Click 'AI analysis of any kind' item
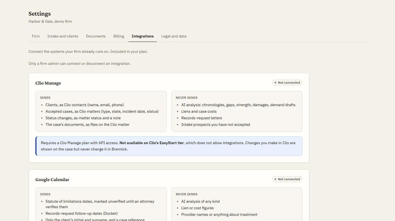Image resolution: width=395 pixels, height=221 pixels. (201, 201)
